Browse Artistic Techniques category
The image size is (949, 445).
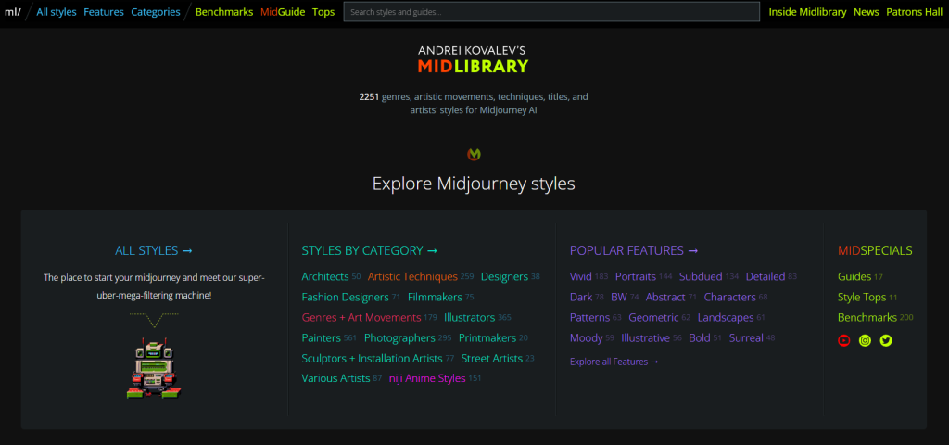coord(412,276)
